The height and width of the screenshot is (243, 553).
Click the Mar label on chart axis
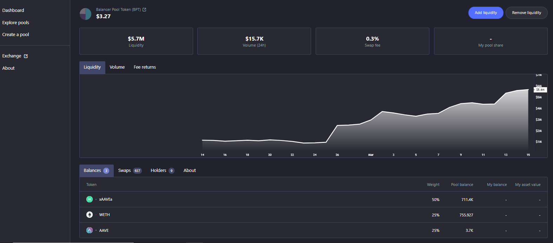[371, 155]
